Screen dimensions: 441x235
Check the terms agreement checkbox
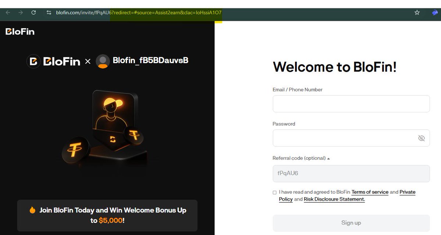[274, 192]
